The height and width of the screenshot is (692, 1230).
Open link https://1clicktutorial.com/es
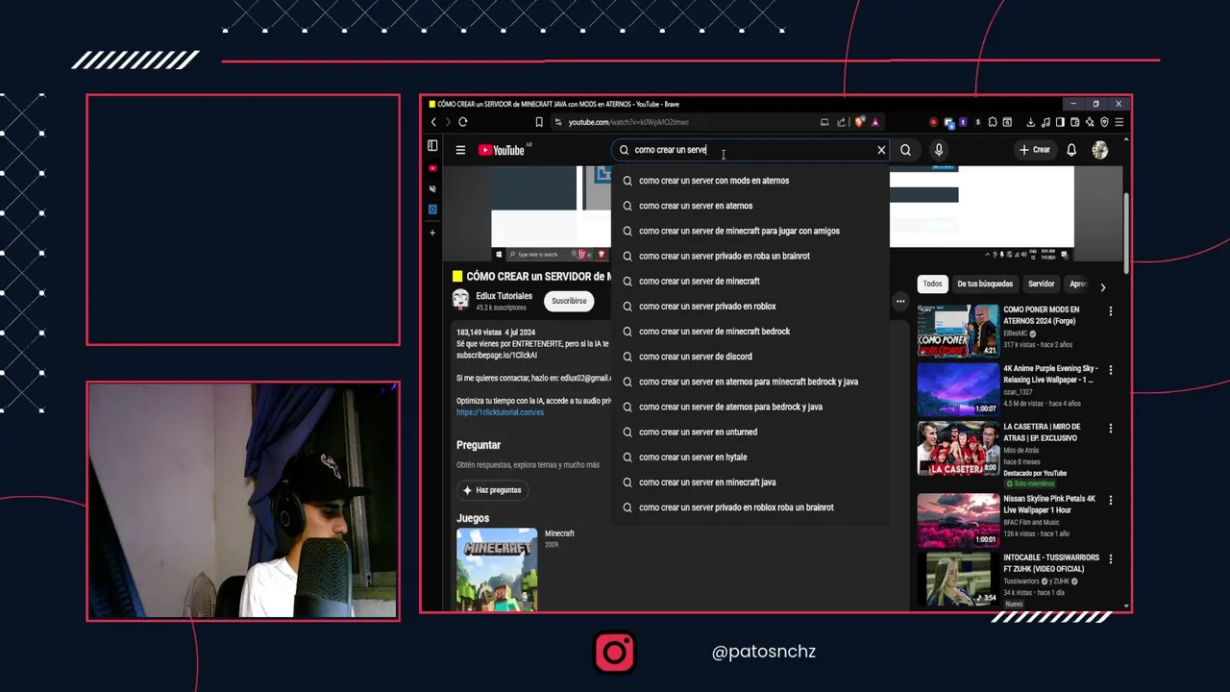[500, 412]
